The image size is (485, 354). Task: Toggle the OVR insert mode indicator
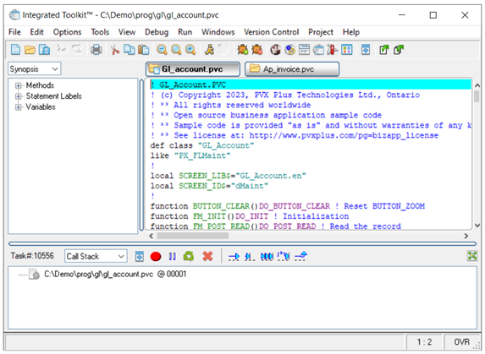pos(462,342)
